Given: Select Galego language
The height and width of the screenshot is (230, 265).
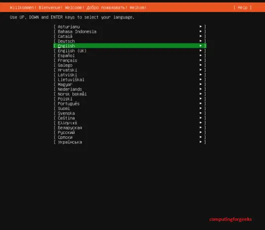Looking at the screenshot, I should 130,65.
